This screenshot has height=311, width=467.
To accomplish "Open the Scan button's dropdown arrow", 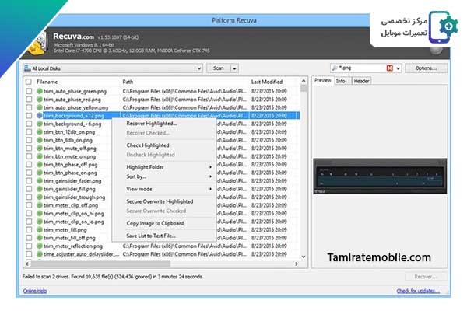I will click(235, 68).
